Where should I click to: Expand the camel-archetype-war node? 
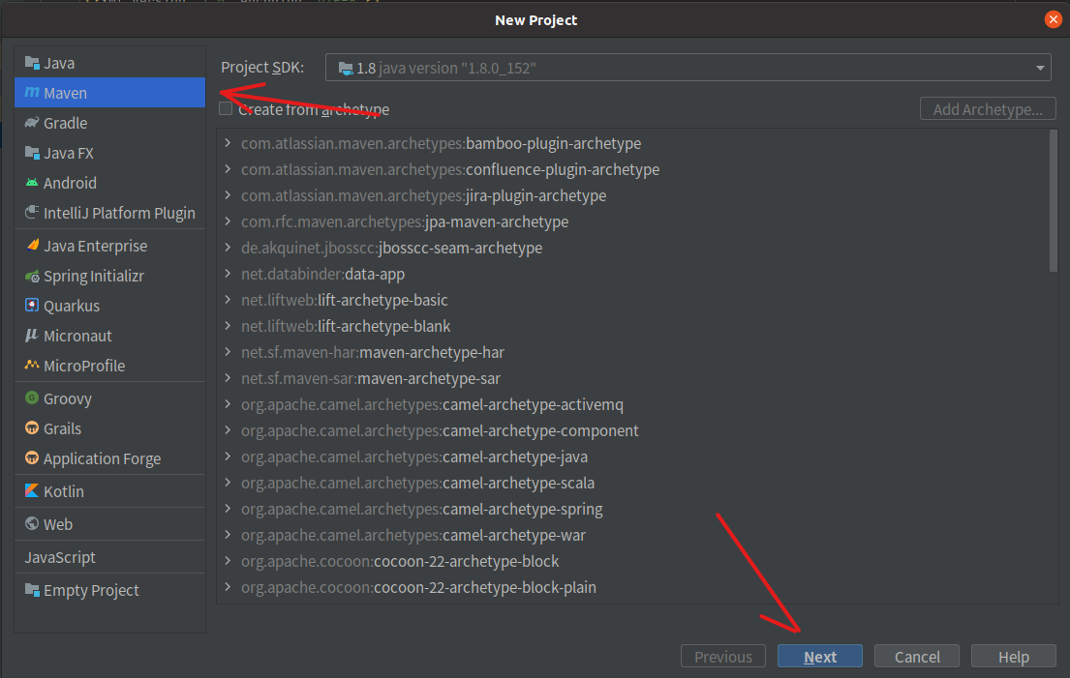tap(228, 534)
